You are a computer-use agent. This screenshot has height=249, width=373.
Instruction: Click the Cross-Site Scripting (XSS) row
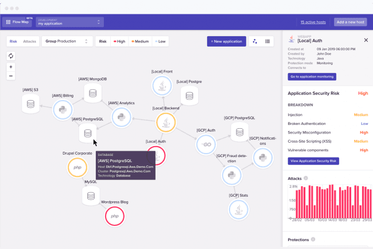pyautogui.click(x=328, y=141)
